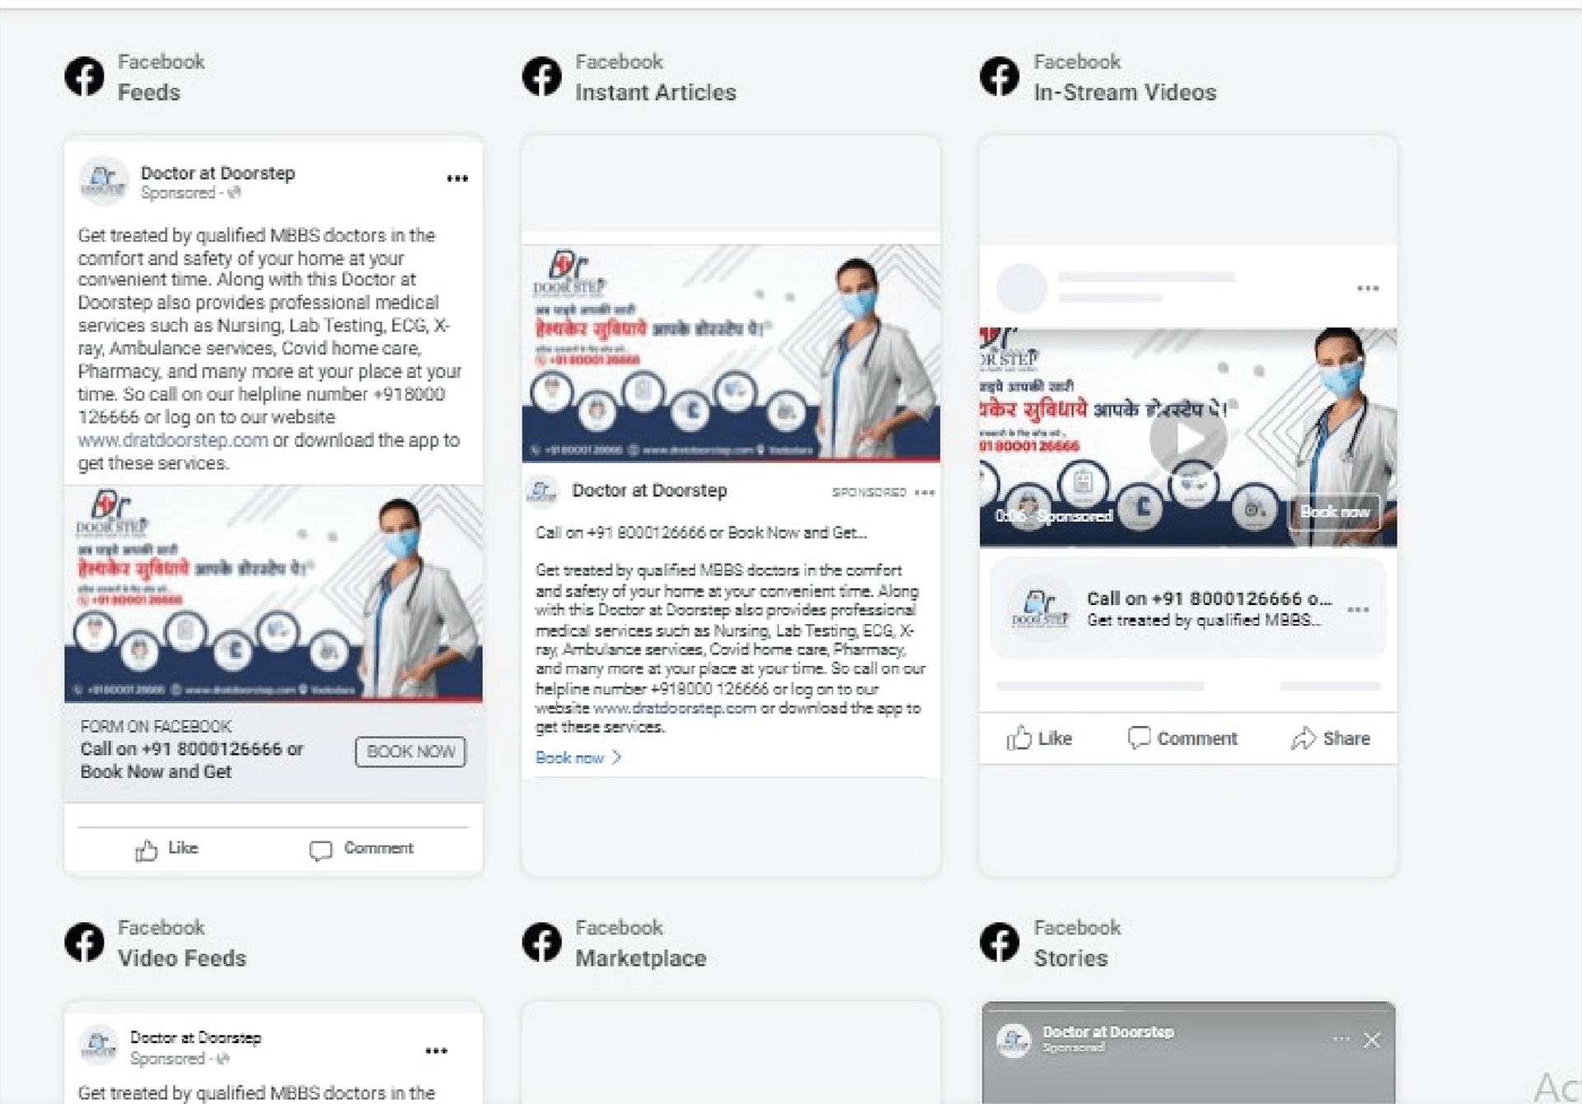Screen dimensions: 1582x1104
Task: Select Video Feeds placement heading
Action: coord(181,958)
